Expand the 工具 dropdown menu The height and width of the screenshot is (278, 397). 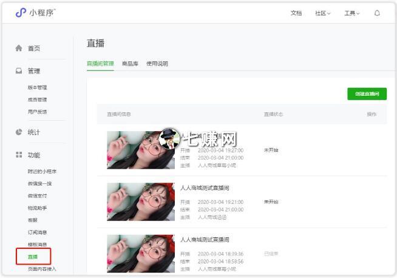pos(352,13)
